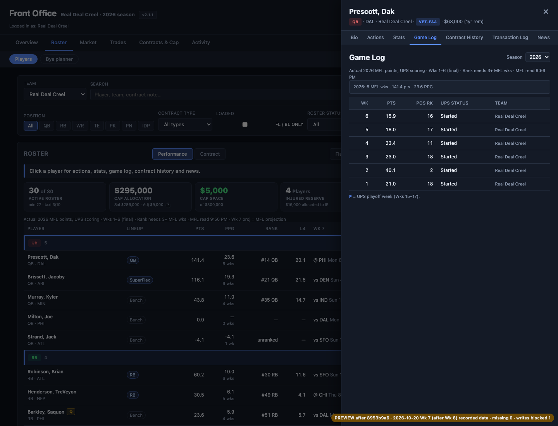Close the Prescott, Dak player panel
Viewport: 558px width, 426px height.
pos(546,12)
